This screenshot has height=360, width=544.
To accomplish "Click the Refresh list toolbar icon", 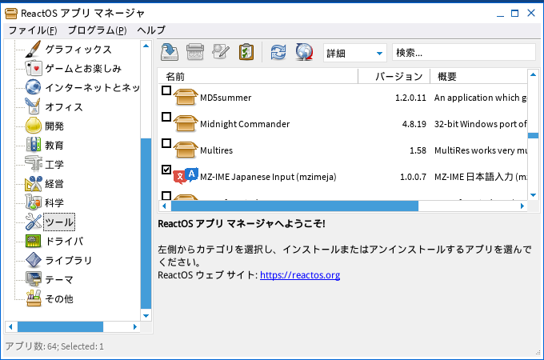I will coord(278,52).
